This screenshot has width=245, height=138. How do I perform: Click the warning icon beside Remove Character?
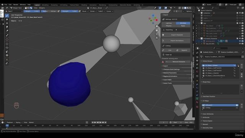163,62
